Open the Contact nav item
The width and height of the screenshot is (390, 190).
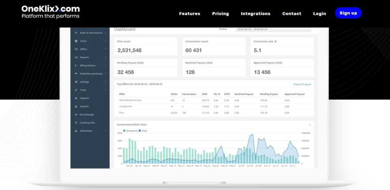click(292, 14)
